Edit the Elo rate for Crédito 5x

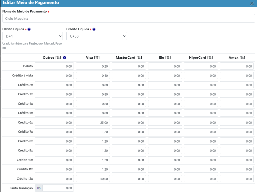[x=165, y=113]
